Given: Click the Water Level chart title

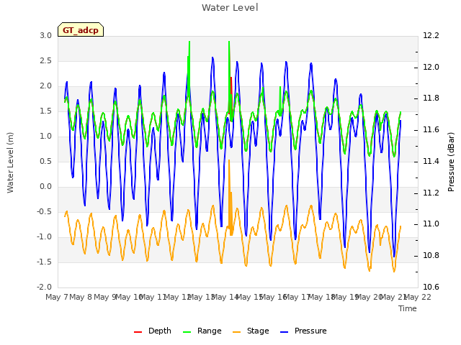Looking at the screenshot, I should (230, 7).
